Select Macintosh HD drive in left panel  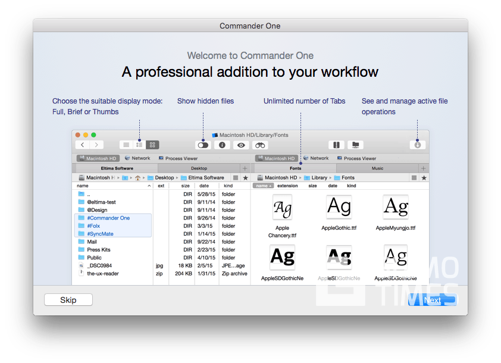coord(98,158)
